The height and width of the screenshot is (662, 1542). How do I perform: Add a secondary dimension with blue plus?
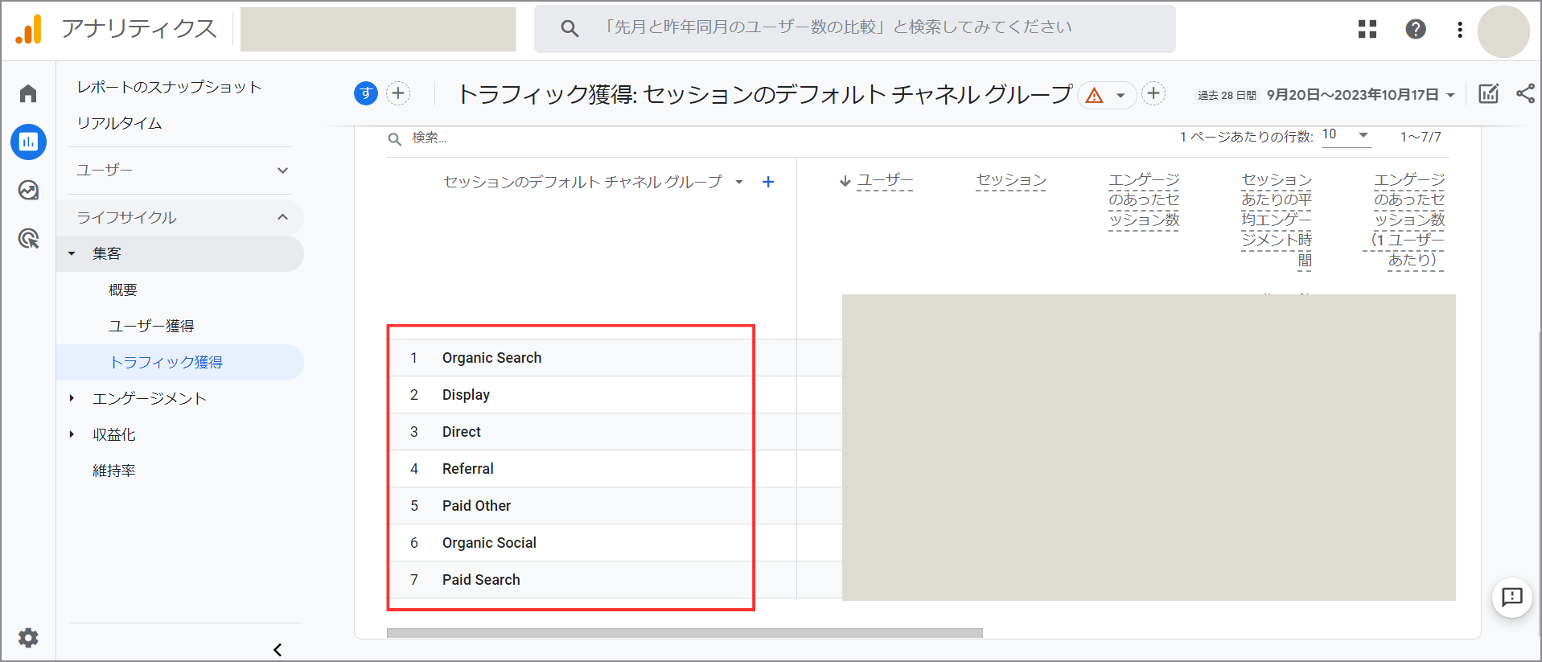point(768,182)
